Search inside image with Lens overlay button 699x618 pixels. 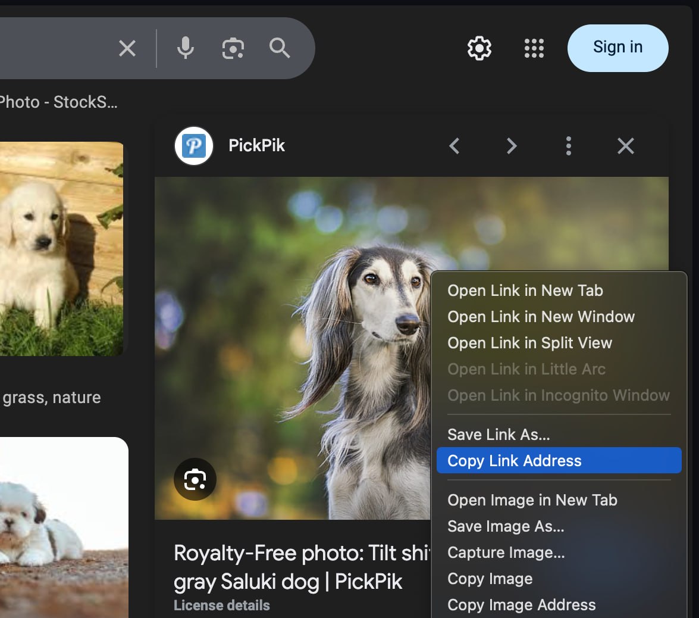click(x=195, y=479)
